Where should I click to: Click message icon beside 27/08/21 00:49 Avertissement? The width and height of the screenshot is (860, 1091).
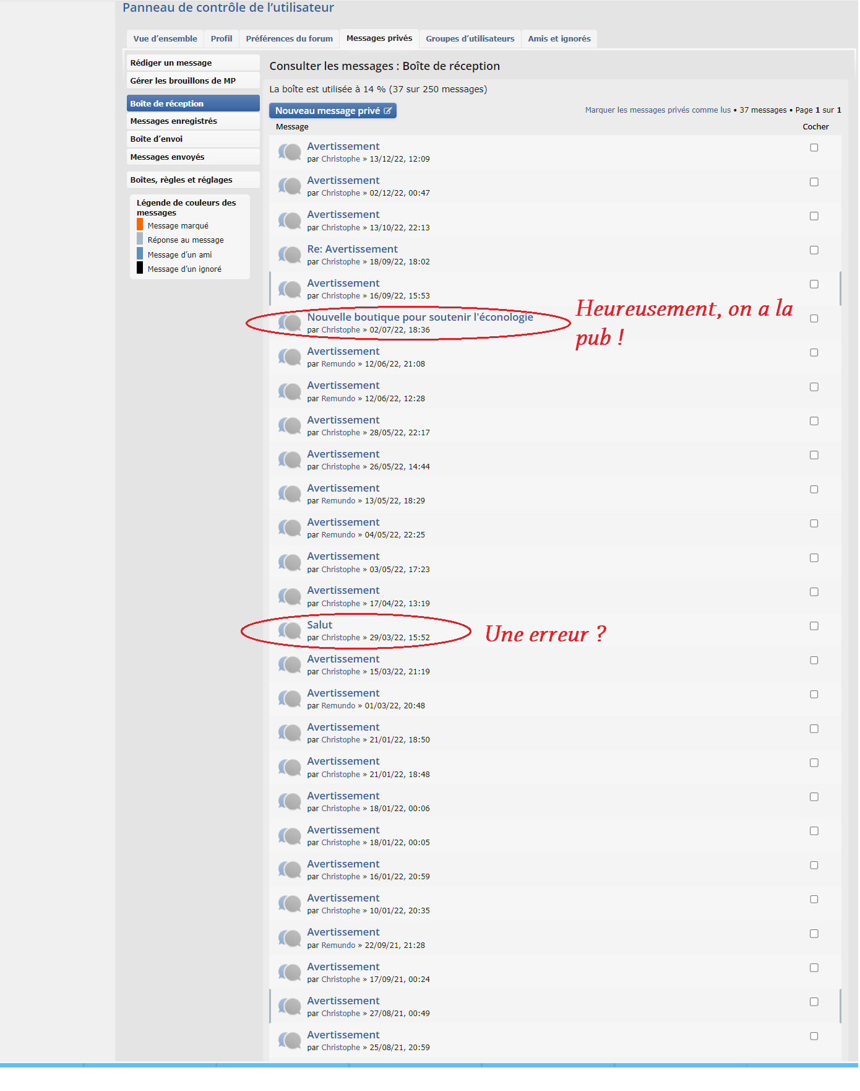click(290, 1006)
